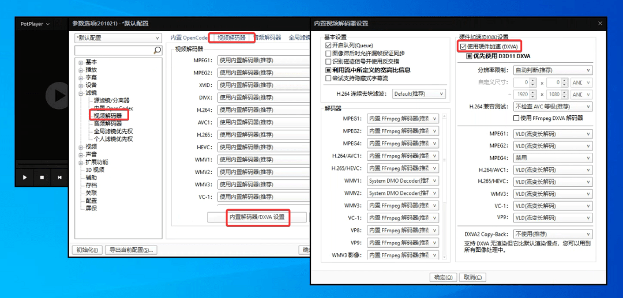The height and width of the screenshot is (298, 623).
Task: Expand the 声音 tree node
Action: tap(81, 154)
